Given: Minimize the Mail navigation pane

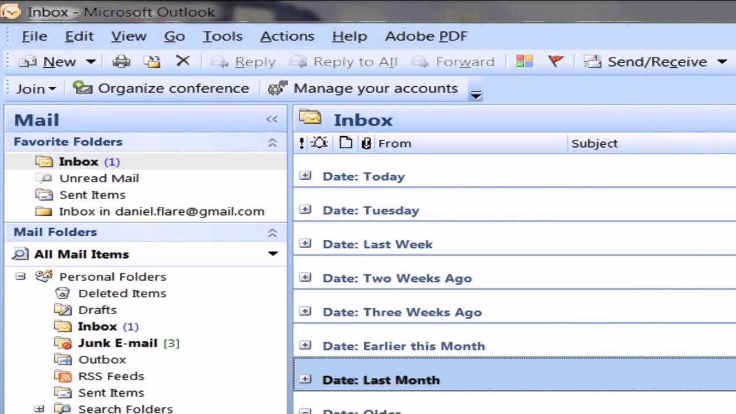Looking at the screenshot, I should point(271,119).
